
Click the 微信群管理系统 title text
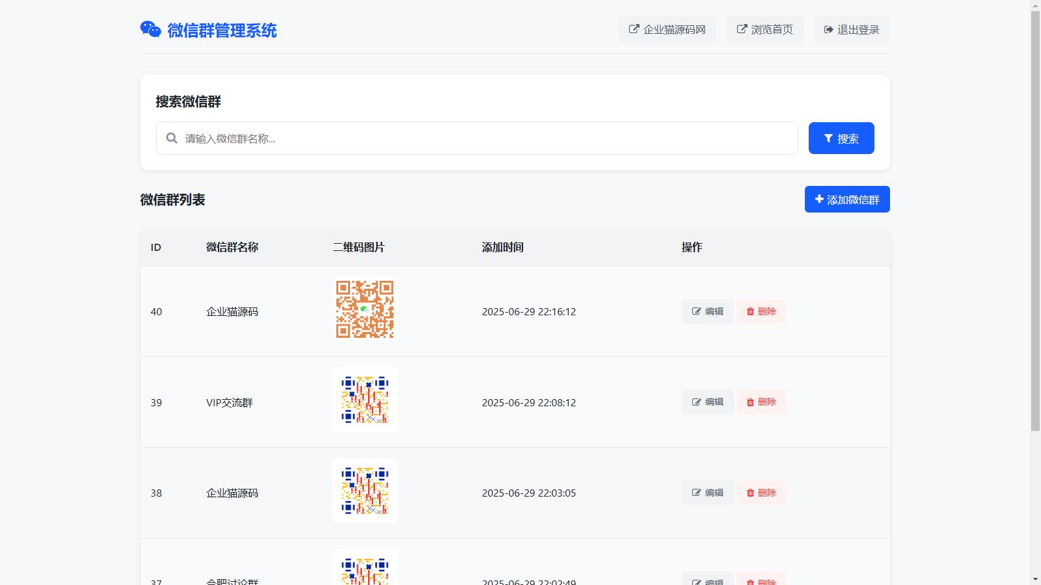tap(222, 31)
